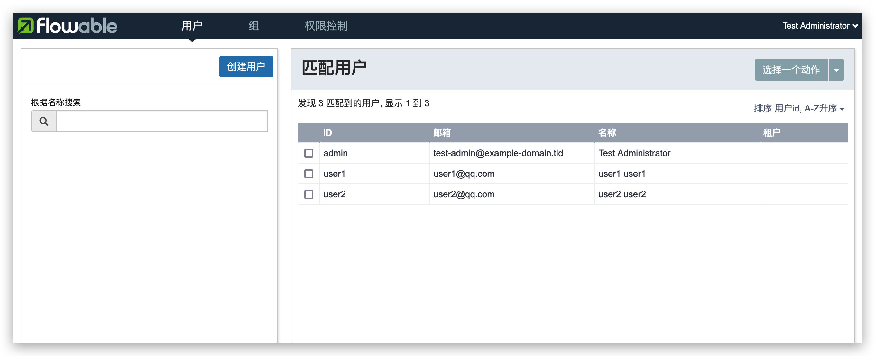Select the user1 row checkbox
Viewport: 875px width, 356px height.
point(309,174)
